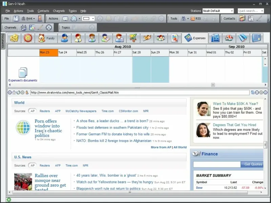This screenshot has width=271, height=203.
Task: Click the sad face icon in Channels toolbar
Action: [49, 27]
